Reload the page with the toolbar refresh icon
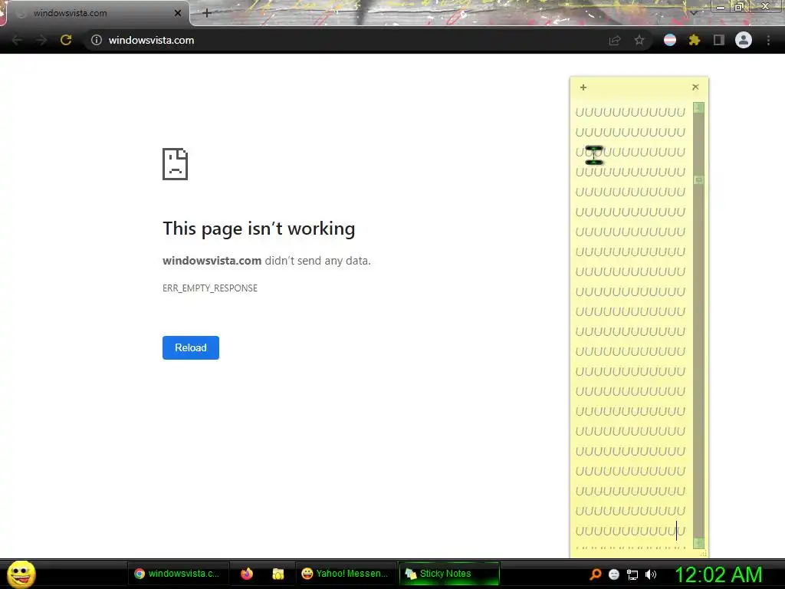 click(x=66, y=40)
